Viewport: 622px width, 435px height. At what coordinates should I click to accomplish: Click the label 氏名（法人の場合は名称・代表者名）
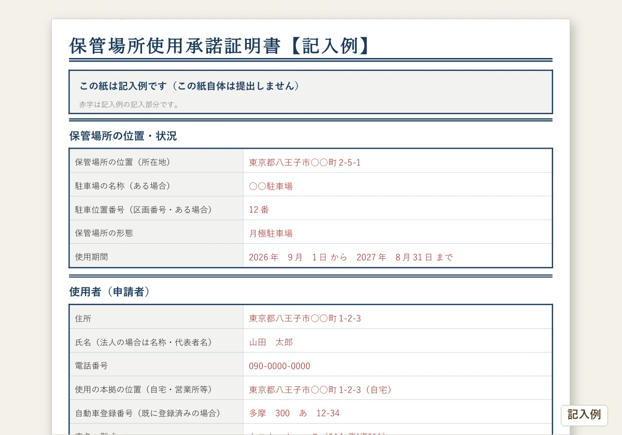[143, 342]
